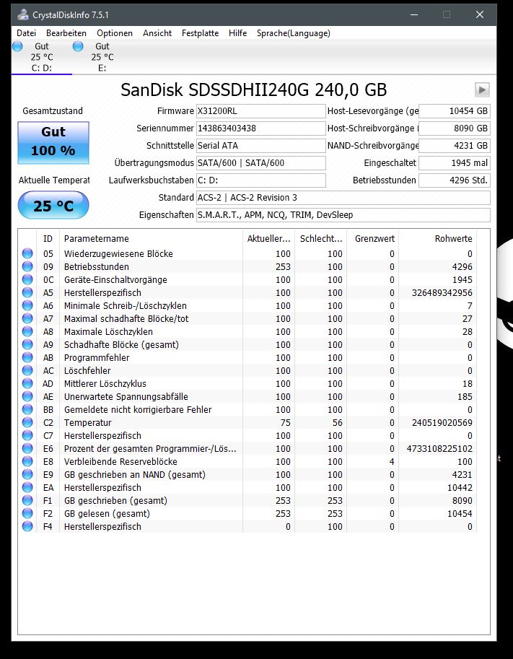
Task: Click status orb for Gemeldete nicht korrigierbare Fehler
Action: (27, 409)
